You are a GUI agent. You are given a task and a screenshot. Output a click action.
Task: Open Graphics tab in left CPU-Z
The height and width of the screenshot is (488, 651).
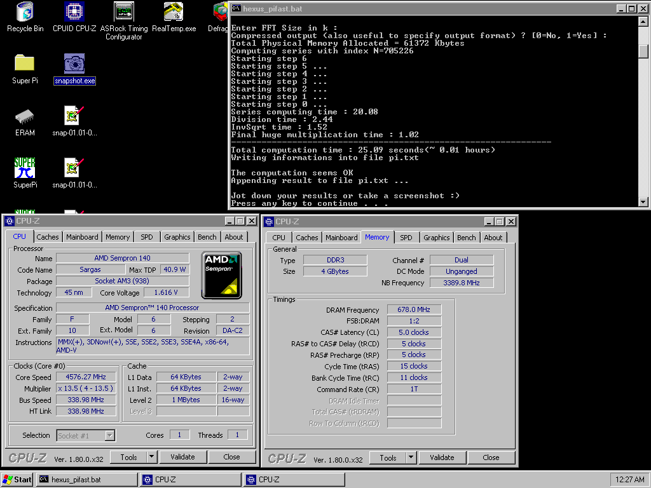(177, 237)
